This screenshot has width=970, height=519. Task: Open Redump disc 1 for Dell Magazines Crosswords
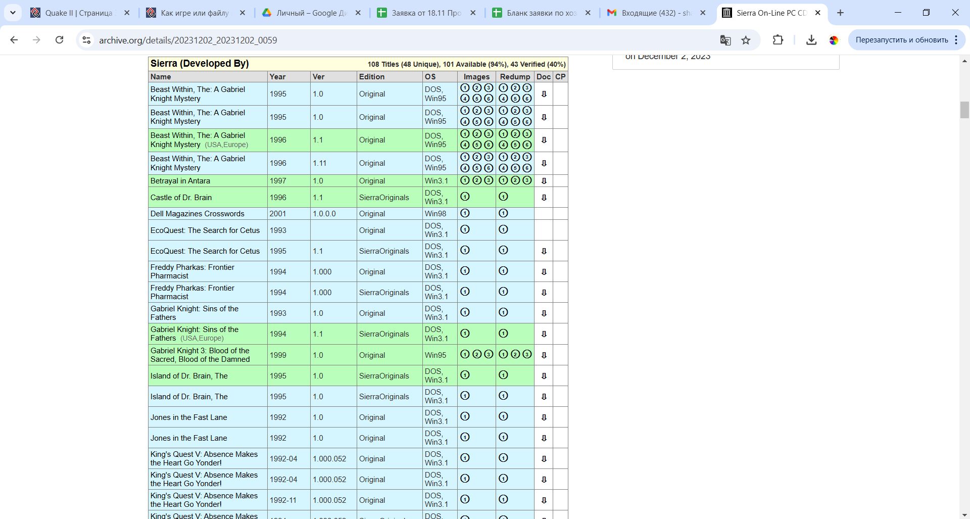(x=503, y=213)
